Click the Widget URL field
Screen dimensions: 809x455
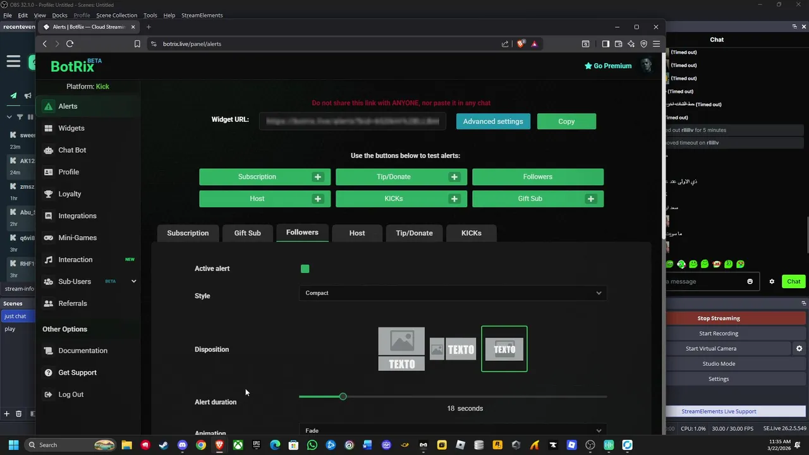click(353, 121)
